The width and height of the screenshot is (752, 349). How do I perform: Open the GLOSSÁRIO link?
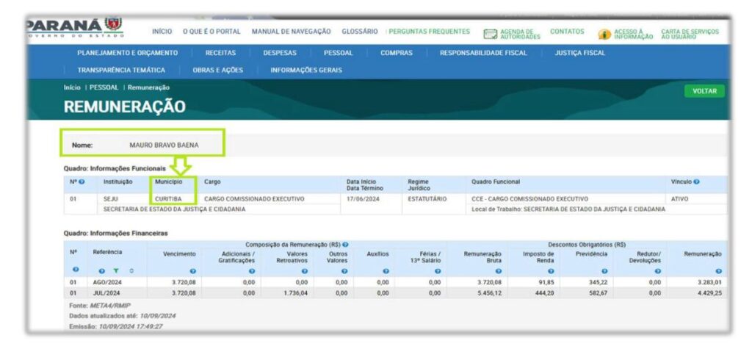[x=360, y=32]
